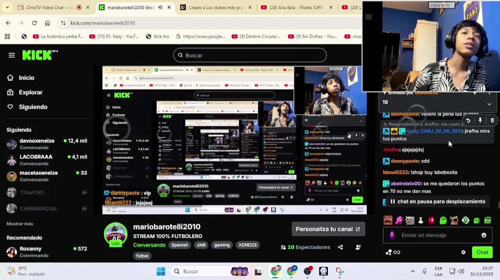Click the white cat emote
Image resolution: width=500 pixels, height=280 pixels.
pyautogui.click(x=410, y=220)
